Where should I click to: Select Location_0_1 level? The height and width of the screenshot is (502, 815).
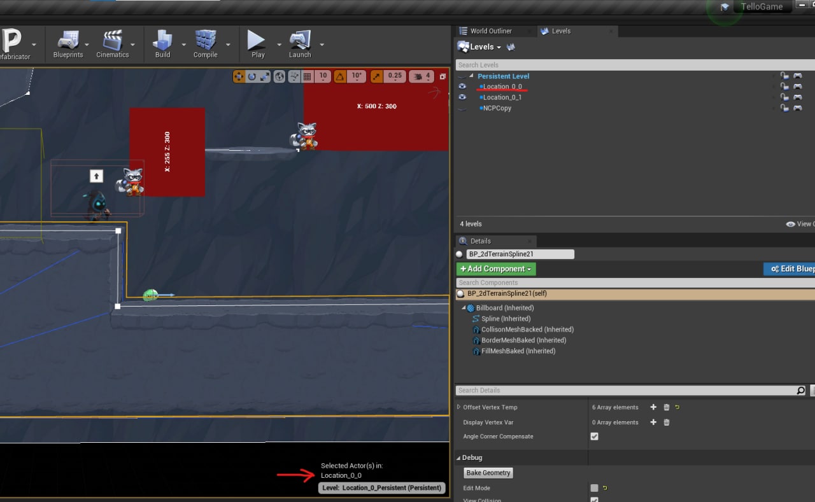[502, 97]
